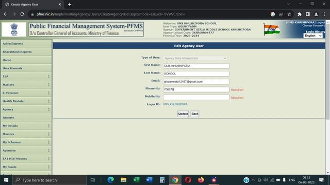The image size is (330, 185).
Task: Open BharatKosh Reports in sidebar
Action: click(26, 52)
